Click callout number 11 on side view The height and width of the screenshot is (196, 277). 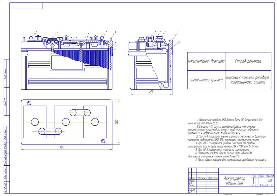tap(178, 31)
